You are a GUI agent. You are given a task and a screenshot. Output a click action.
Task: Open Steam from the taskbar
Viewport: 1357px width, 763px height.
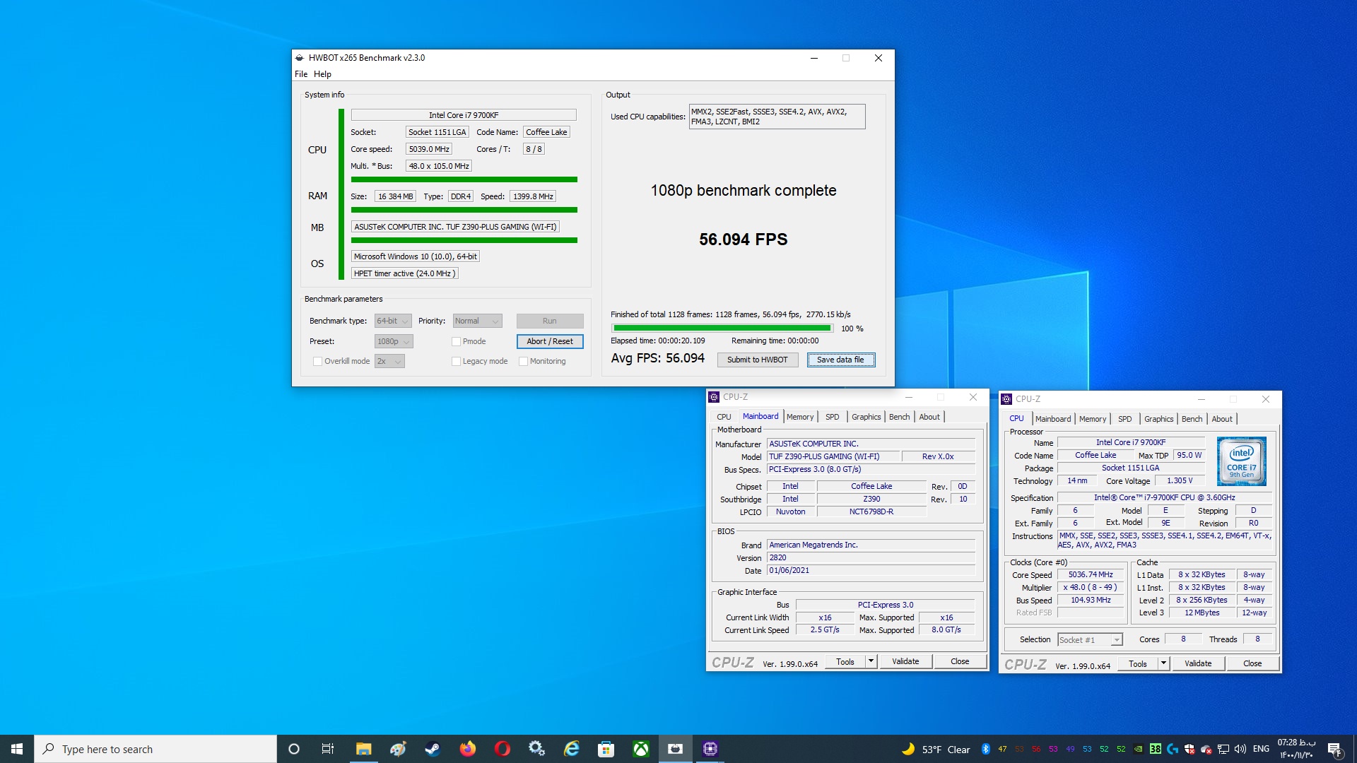[x=433, y=749]
